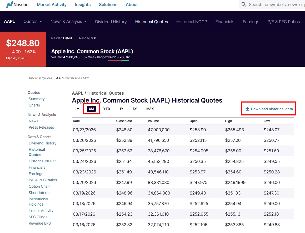Open SPY historical quotes link

86,78
